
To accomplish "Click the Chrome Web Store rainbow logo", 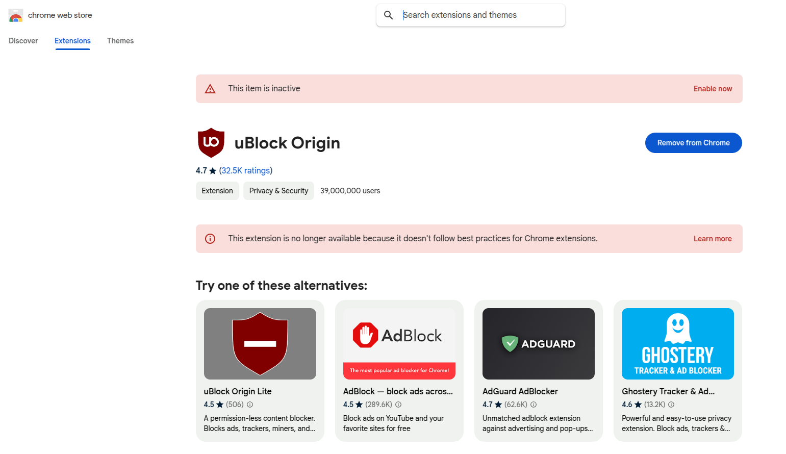I will tap(16, 16).
